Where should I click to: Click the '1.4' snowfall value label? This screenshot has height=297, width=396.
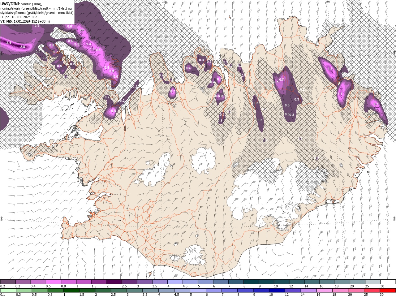[88, 44]
